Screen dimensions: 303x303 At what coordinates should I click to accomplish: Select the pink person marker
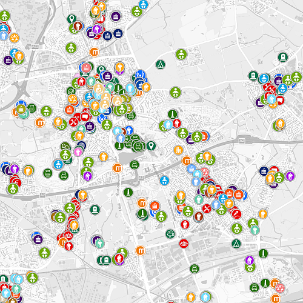78,151
